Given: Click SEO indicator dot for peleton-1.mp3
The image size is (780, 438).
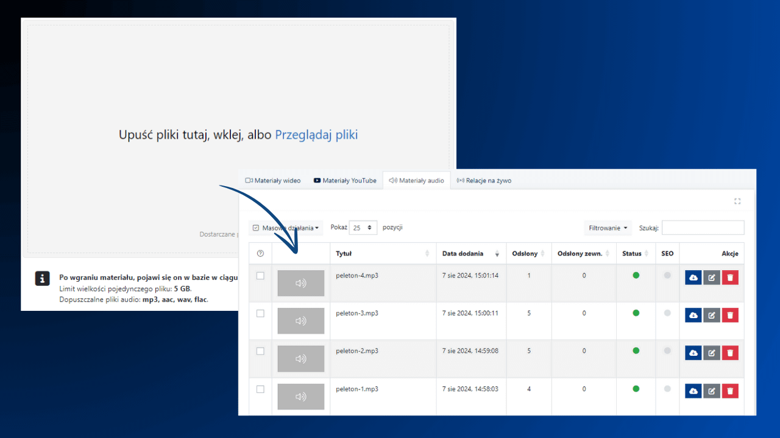Looking at the screenshot, I should 667,389.
